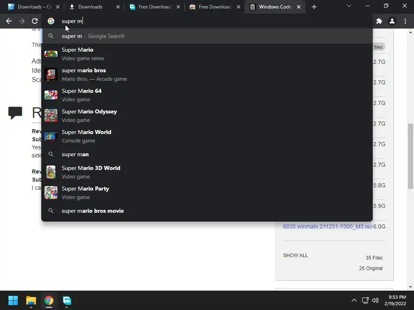Open the volume speaker tray icon
The image size is (414, 310).
pos(375,300)
